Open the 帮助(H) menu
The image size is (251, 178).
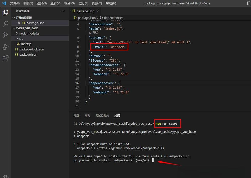111,3
